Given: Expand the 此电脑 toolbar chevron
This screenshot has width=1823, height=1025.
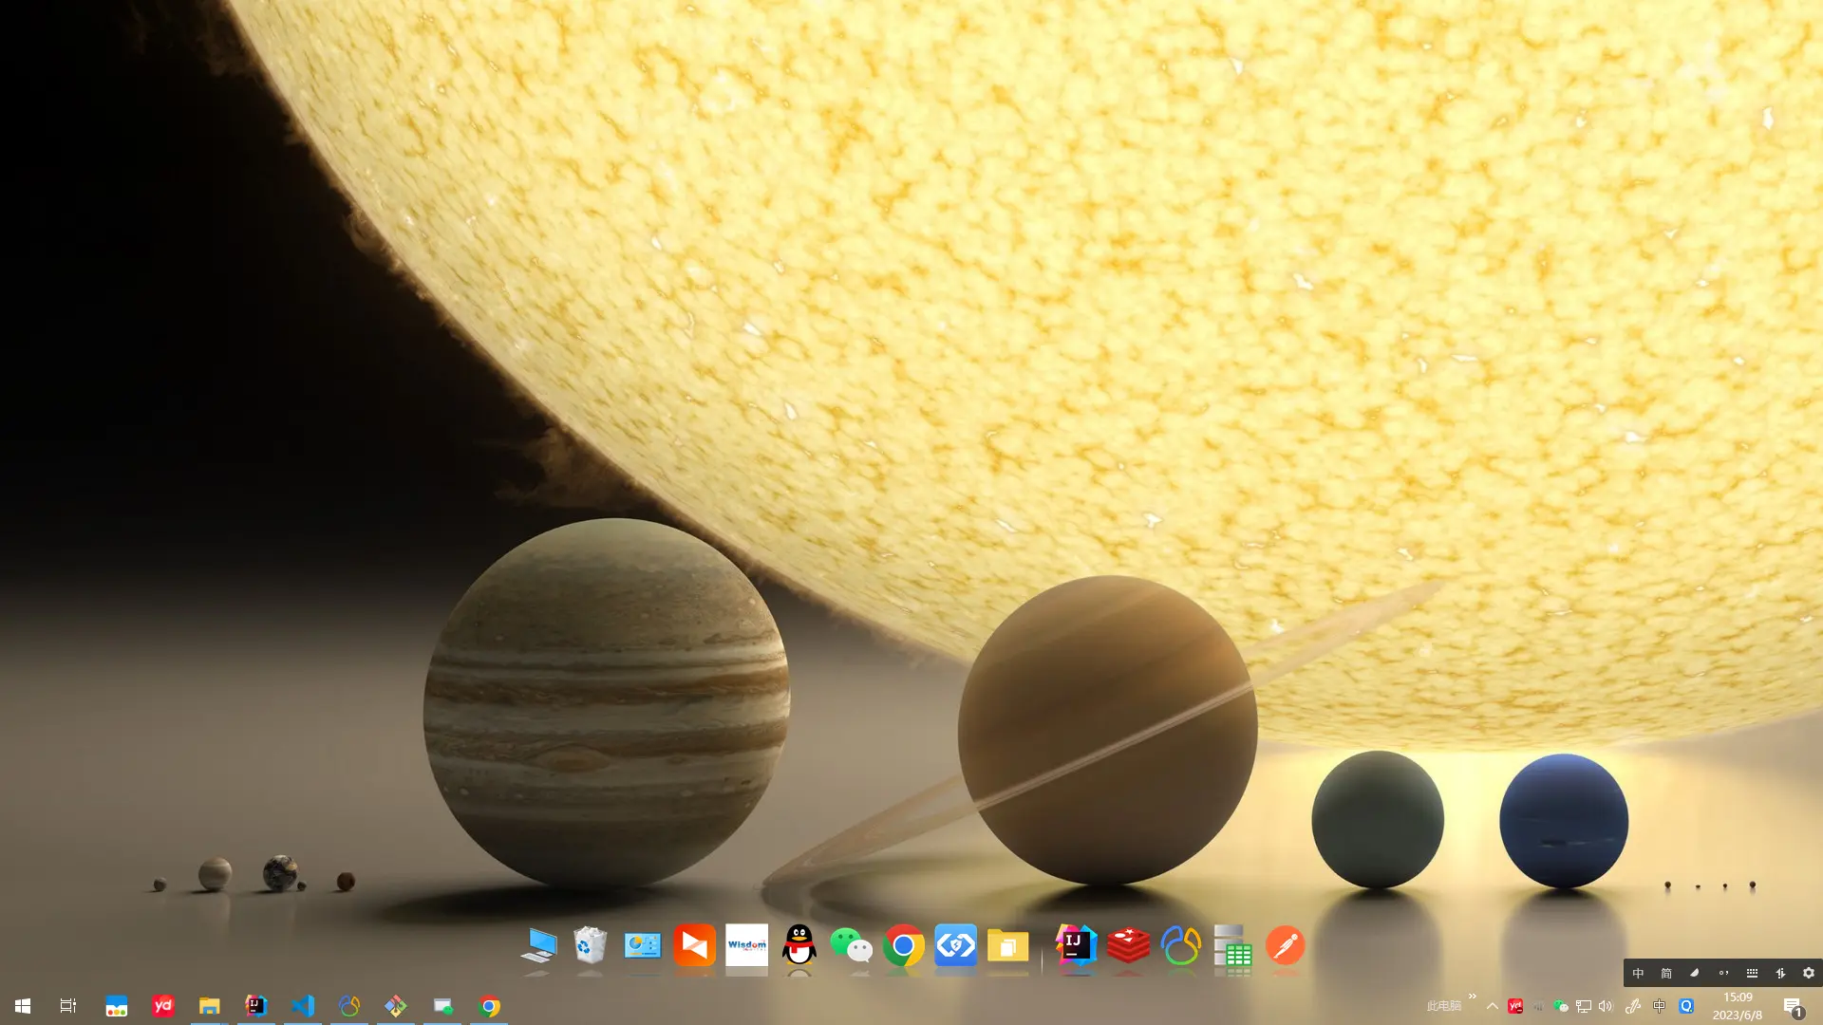Looking at the screenshot, I should (x=1472, y=997).
